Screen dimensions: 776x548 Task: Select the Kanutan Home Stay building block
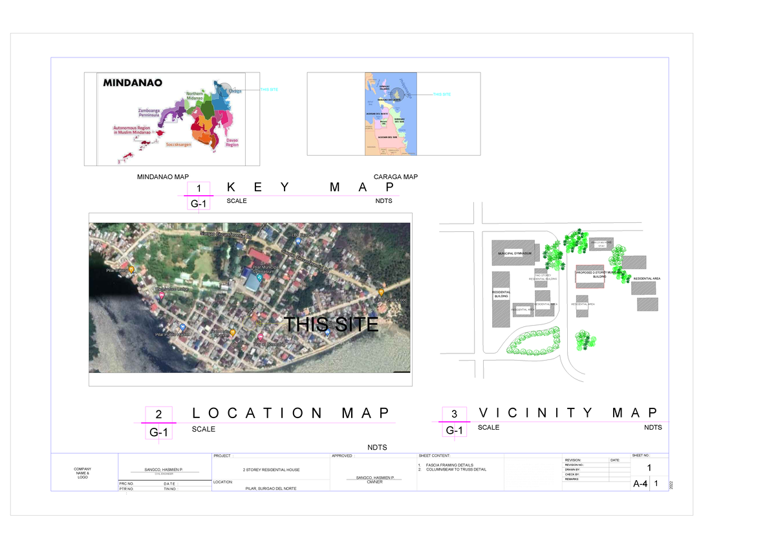pos(601,244)
